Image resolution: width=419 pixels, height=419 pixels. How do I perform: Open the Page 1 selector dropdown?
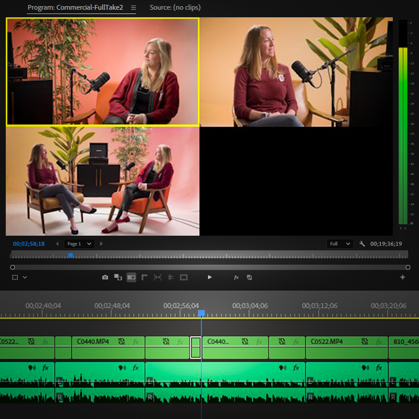79,244
